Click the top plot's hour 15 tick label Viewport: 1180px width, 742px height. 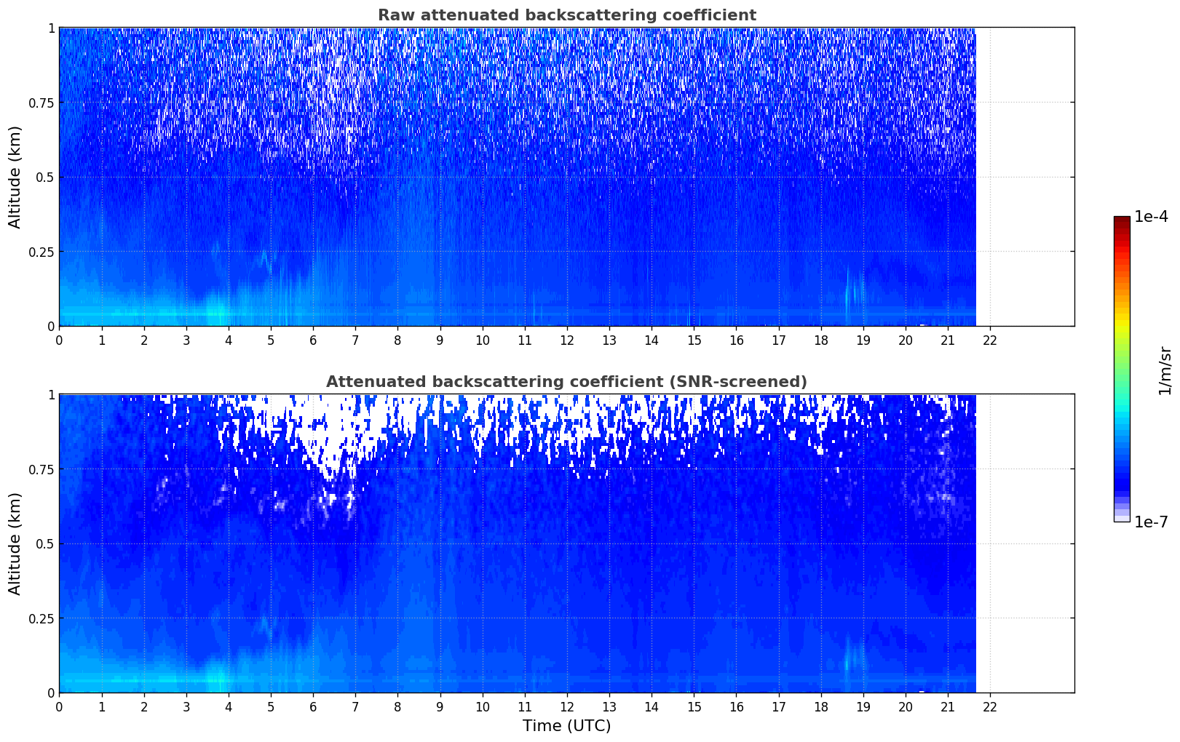click(694, 340)
